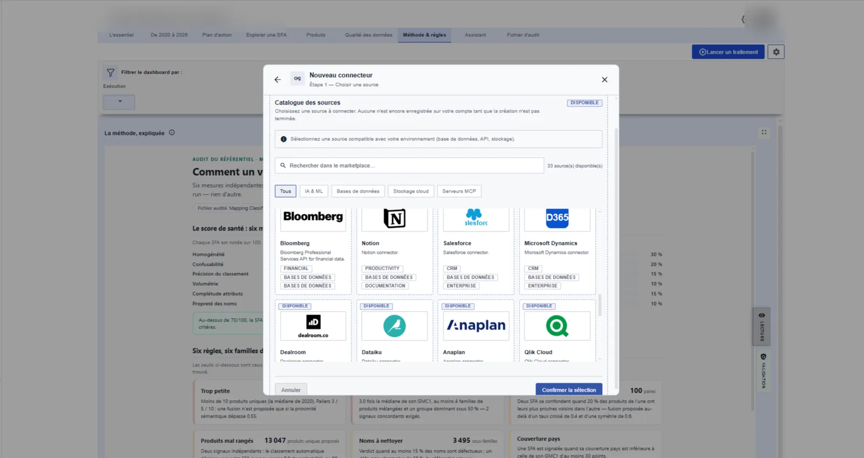Open the Assistant tab
The height and width of the screenshot is (458, 864).
pos(475,35)
